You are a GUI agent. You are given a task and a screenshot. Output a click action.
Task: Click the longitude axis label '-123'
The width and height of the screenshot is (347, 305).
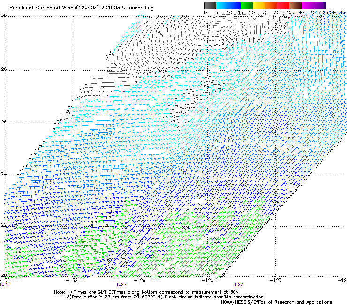276,280
